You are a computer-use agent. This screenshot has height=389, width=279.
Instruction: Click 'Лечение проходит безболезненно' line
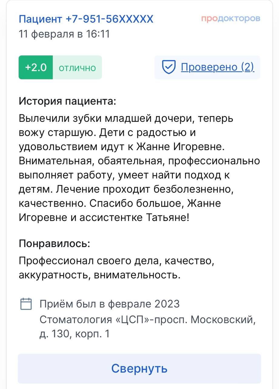tap(144, 190)
